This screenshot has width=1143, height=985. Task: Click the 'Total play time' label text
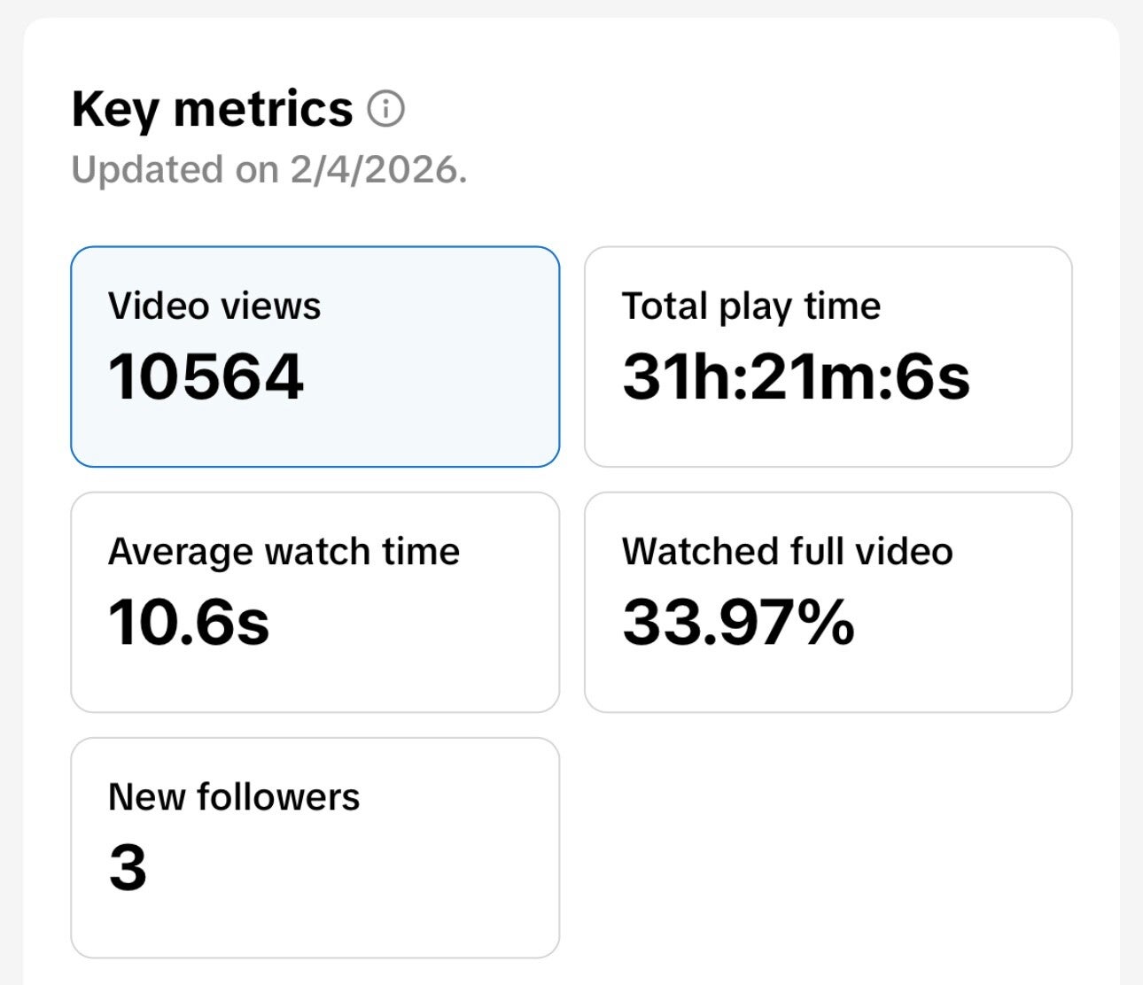pos(751,306)
